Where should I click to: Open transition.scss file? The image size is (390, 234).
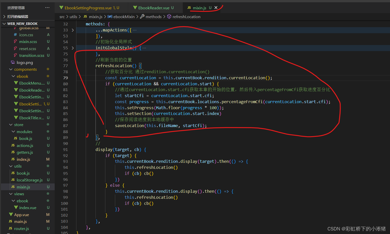click(32, 56)
